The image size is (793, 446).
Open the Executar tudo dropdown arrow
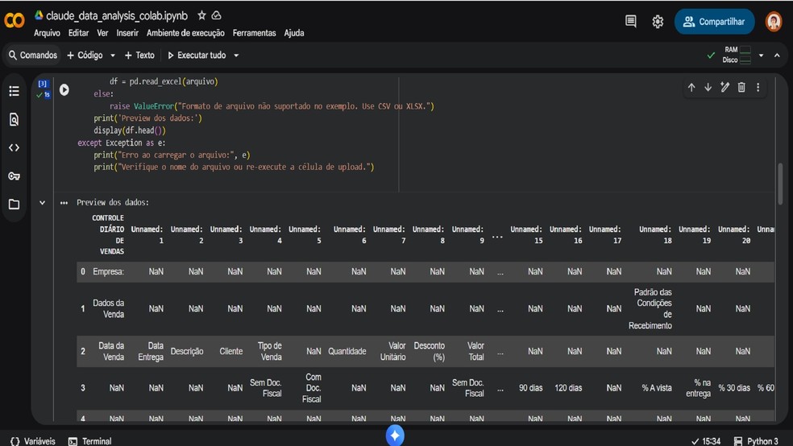pyautogui.click(x=236, y=56)
